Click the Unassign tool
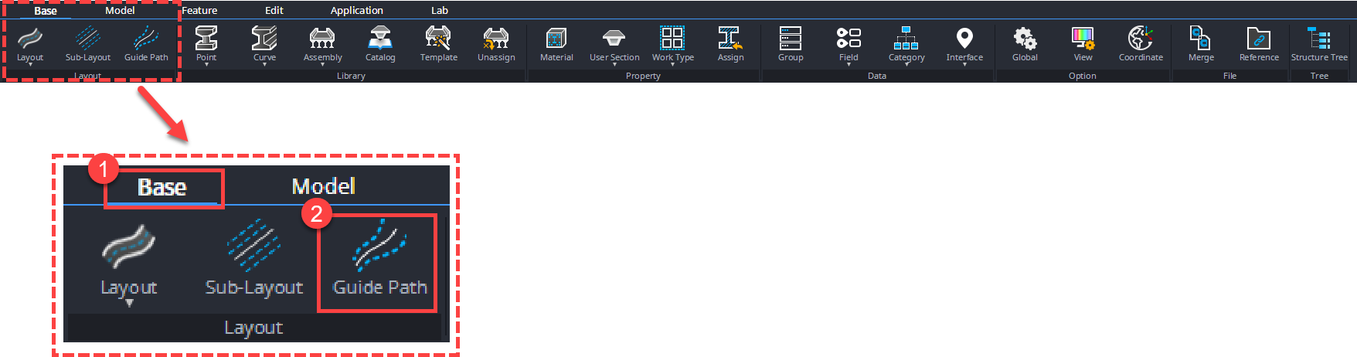 (496, 43)
